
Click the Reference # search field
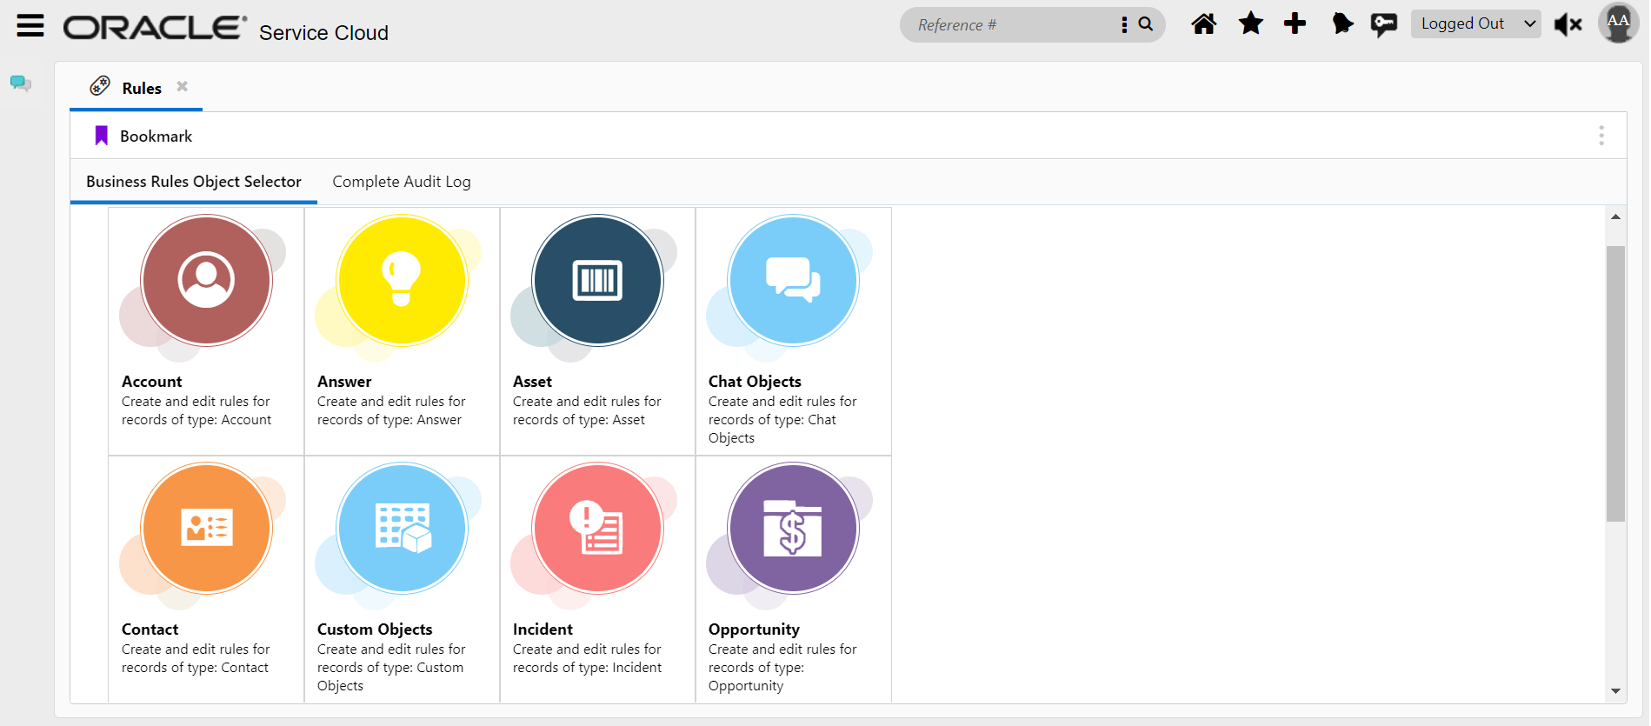tap(1009, 25)
